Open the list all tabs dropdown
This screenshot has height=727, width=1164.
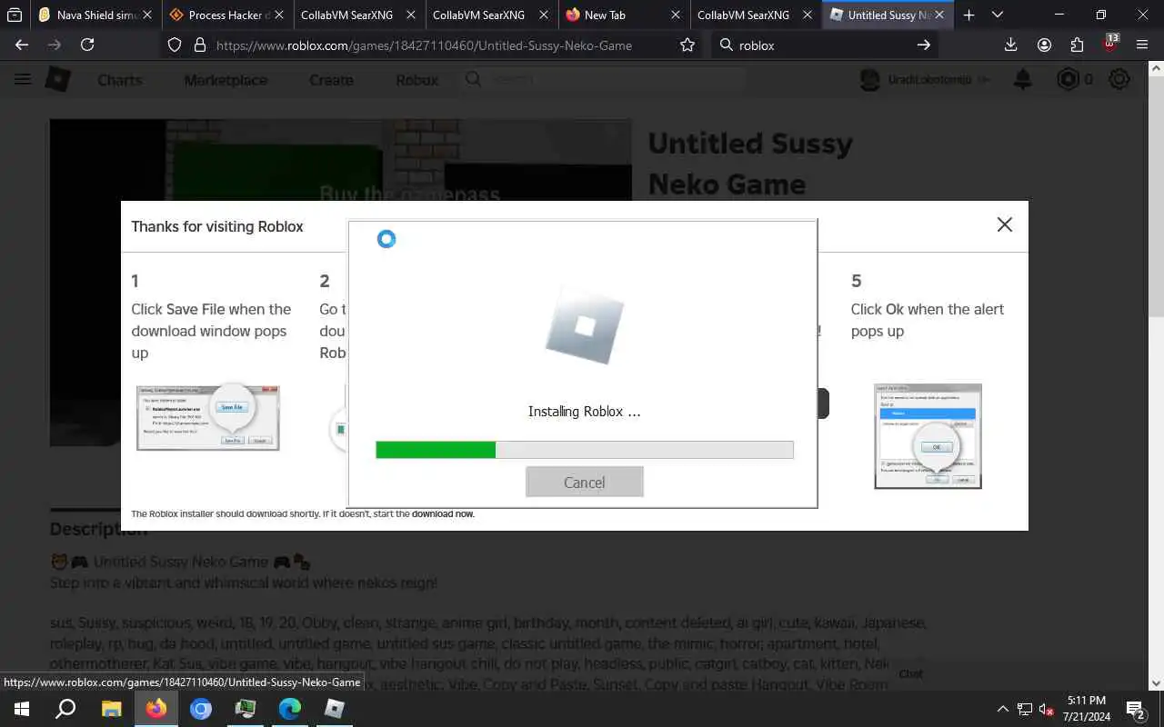point(998,15)
